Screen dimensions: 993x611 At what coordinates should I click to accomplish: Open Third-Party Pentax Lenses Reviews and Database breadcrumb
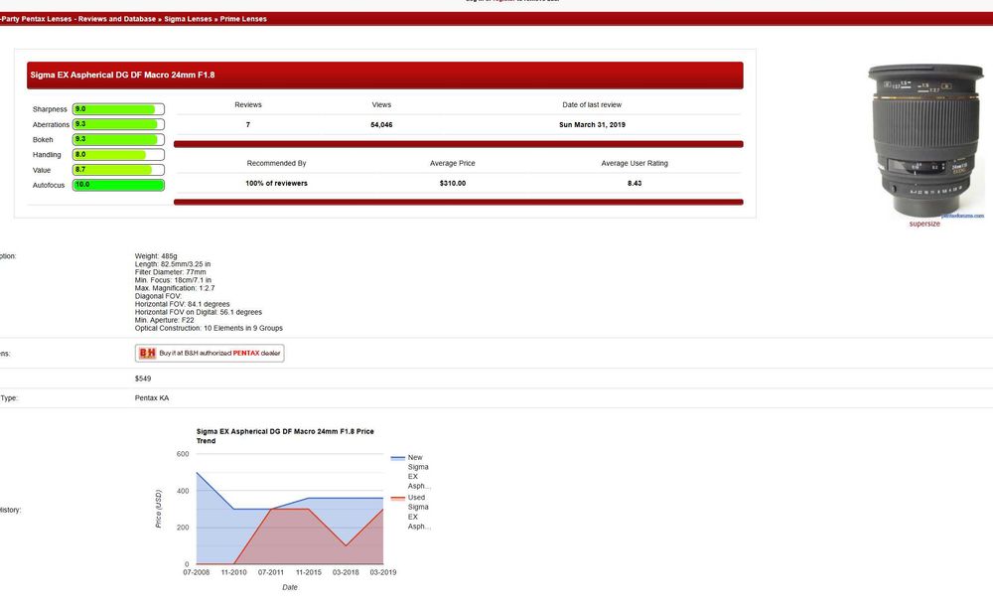77,19
